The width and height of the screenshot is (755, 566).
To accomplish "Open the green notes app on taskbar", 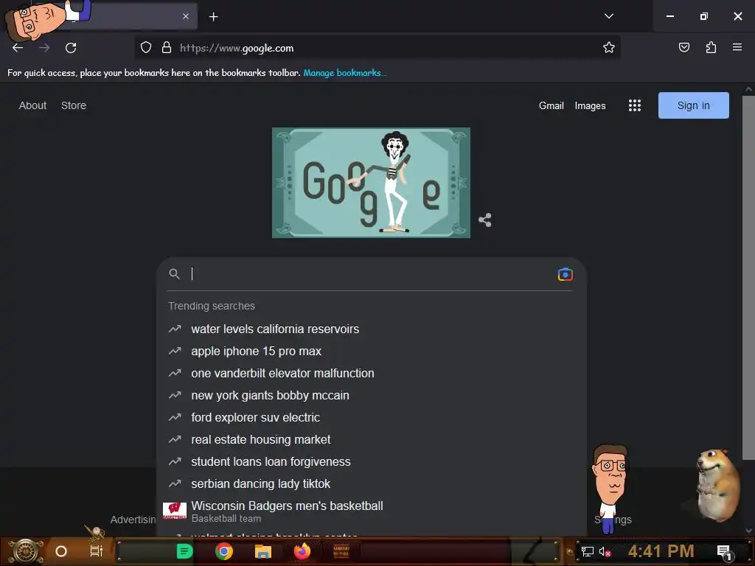I will (184, 551).
